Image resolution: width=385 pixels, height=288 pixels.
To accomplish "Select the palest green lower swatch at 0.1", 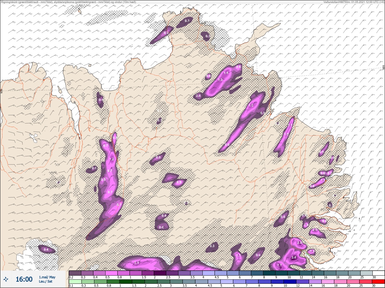I will coord(75,282).
